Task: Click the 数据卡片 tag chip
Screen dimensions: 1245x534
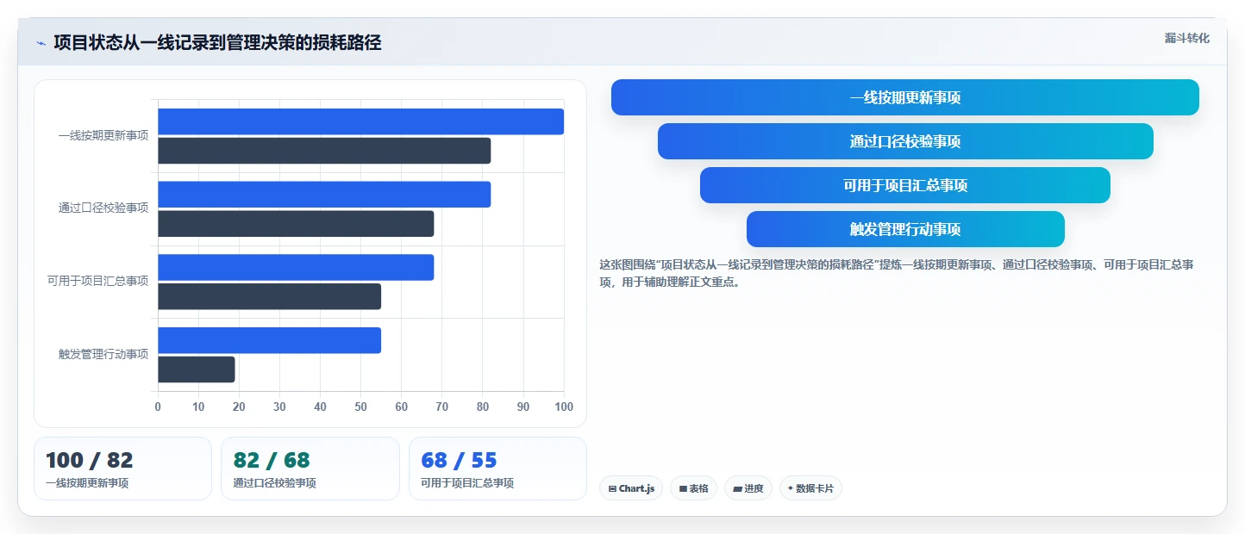Action: click(x=810, y=488)
